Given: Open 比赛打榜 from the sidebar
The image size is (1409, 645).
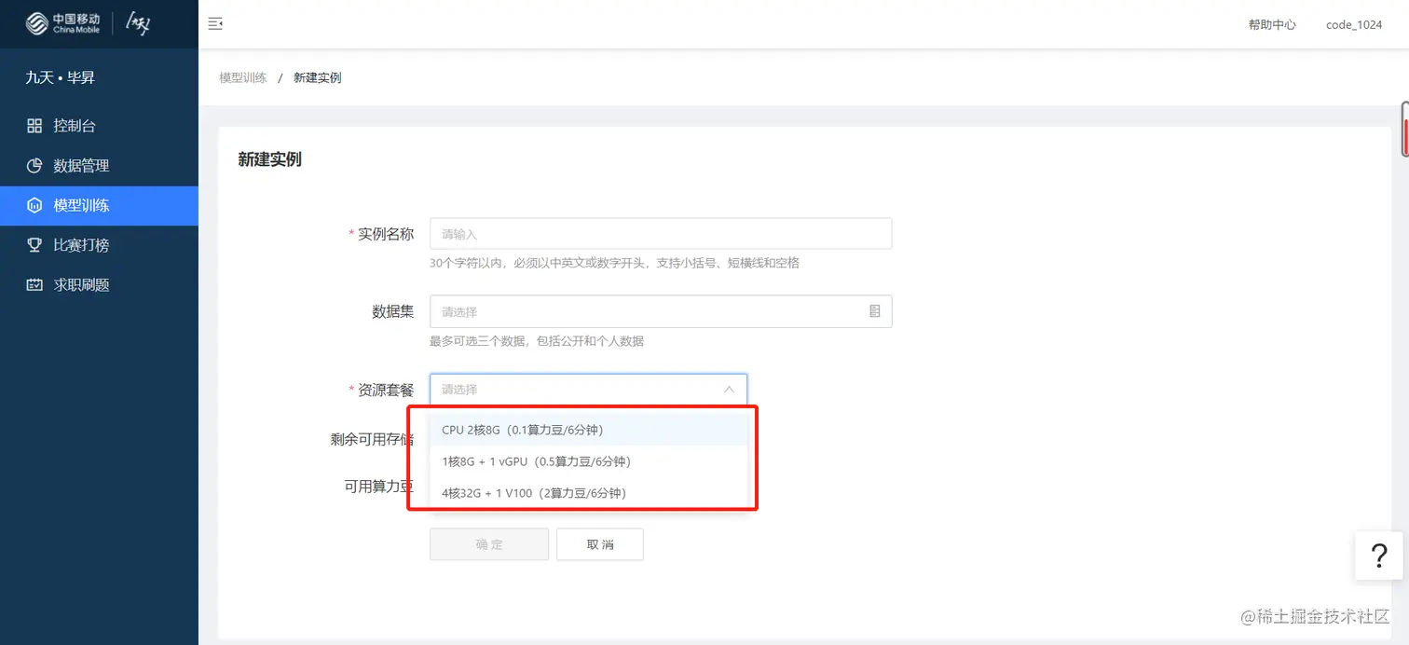Looking at the screenshot, I should pyautogui.click(x=83, y=244).
